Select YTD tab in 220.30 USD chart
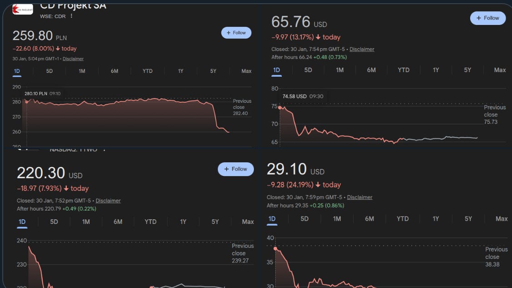This screenshot has height=288, width=512. pos(150,222)
